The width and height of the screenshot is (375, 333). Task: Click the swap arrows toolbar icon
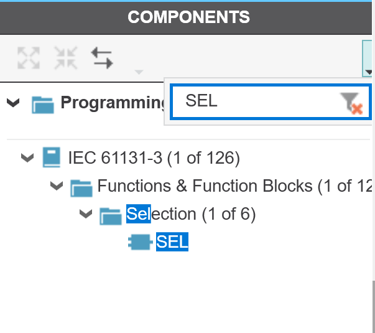click(x=102, y=57)
